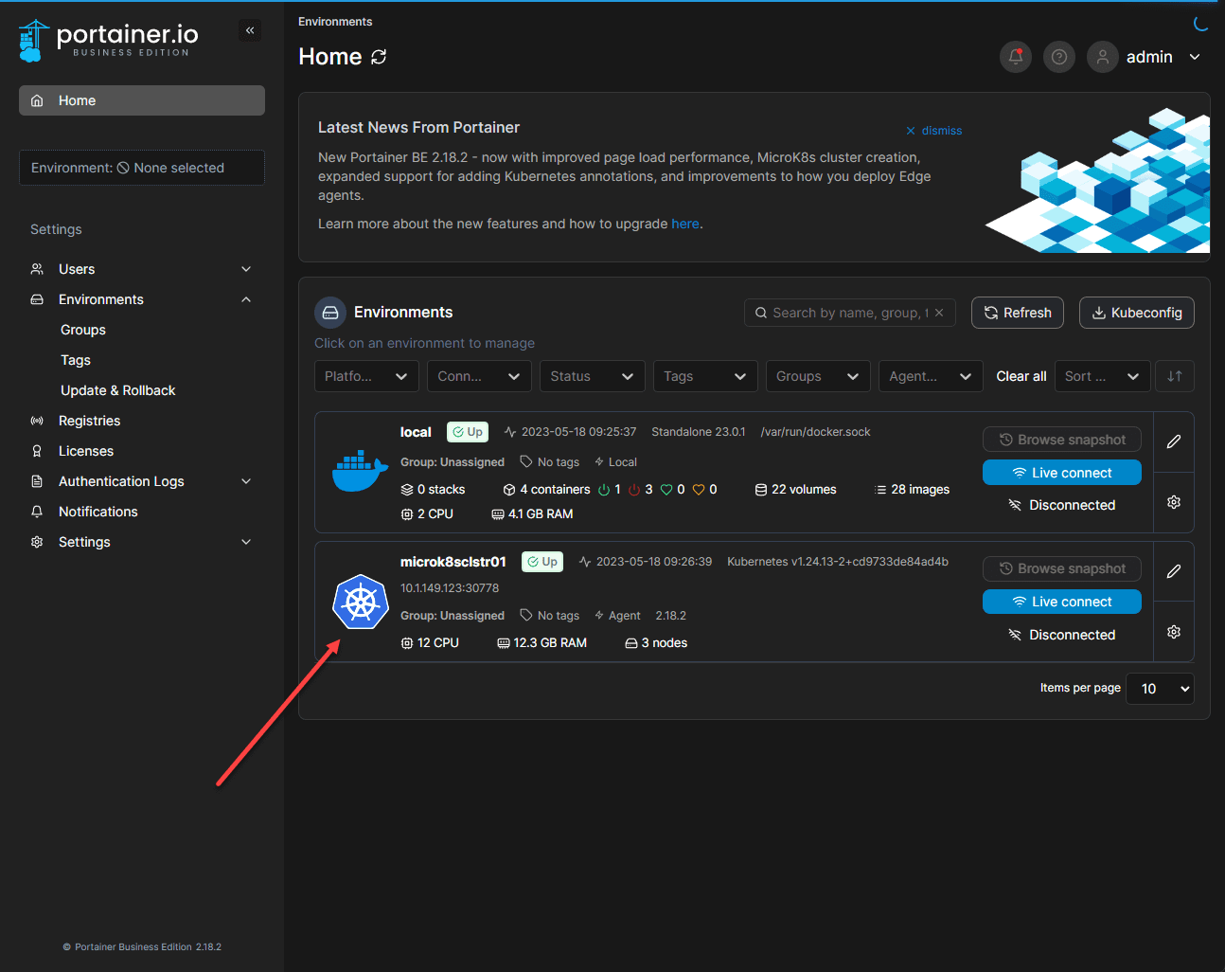Dismiss the latest news banner
Screen dimensions: 1225x972
click(933, 131)
